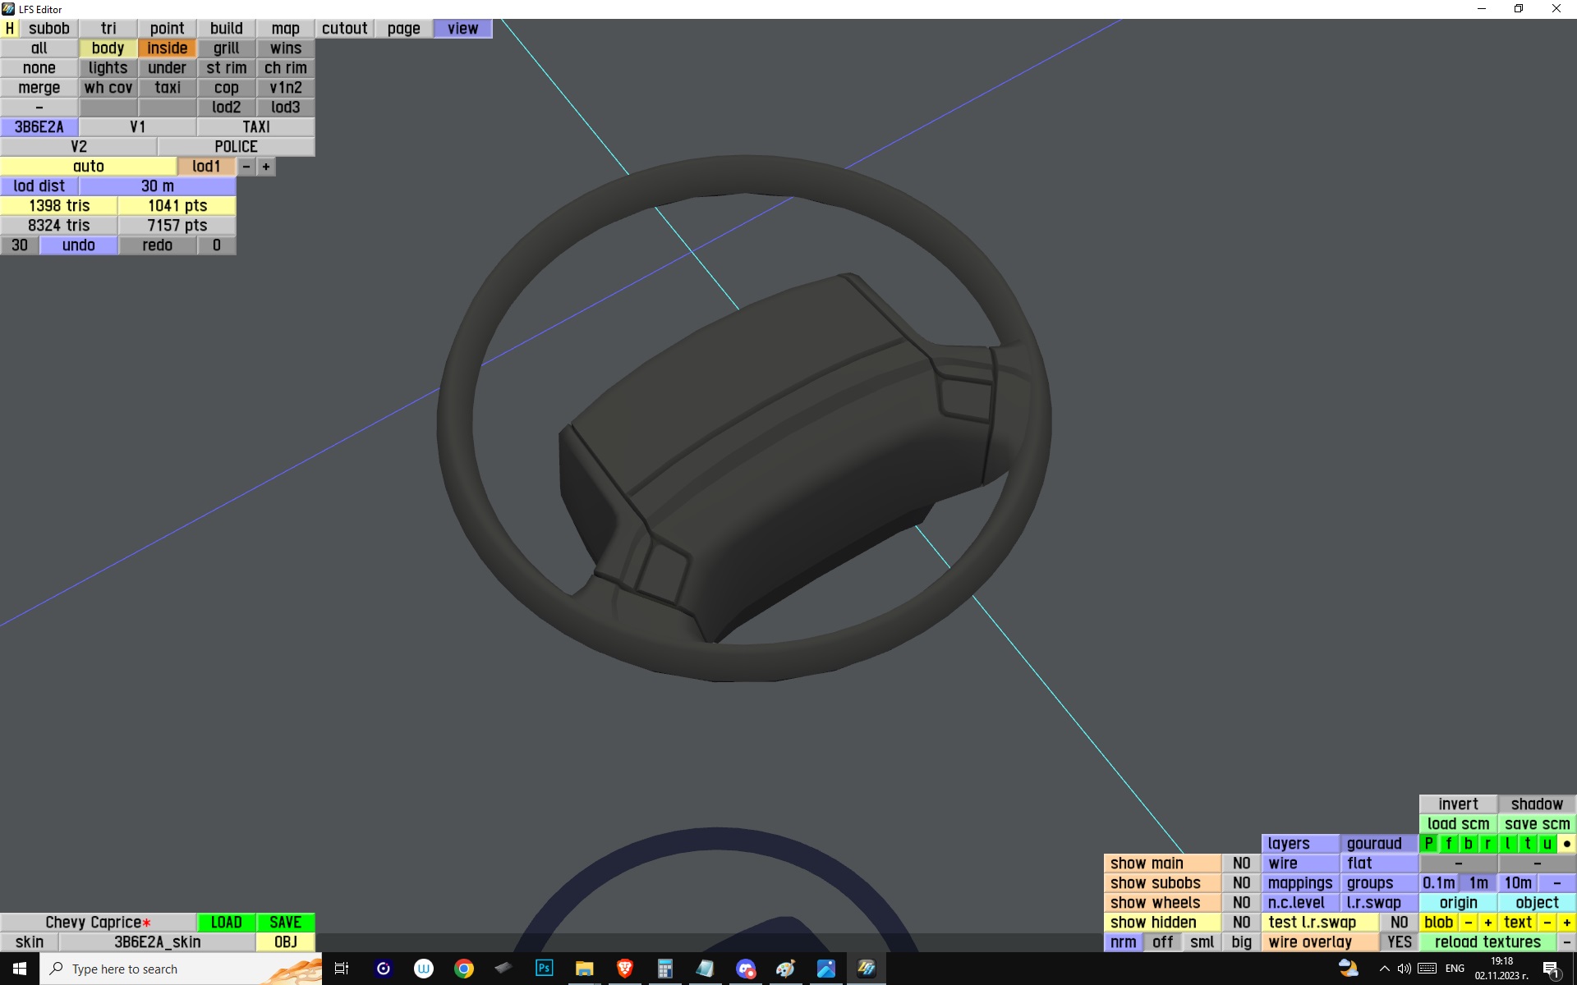This screenshot has height=985, width=1577.
Task: Open the cutout tab
Action: click(x=344, y=29)
